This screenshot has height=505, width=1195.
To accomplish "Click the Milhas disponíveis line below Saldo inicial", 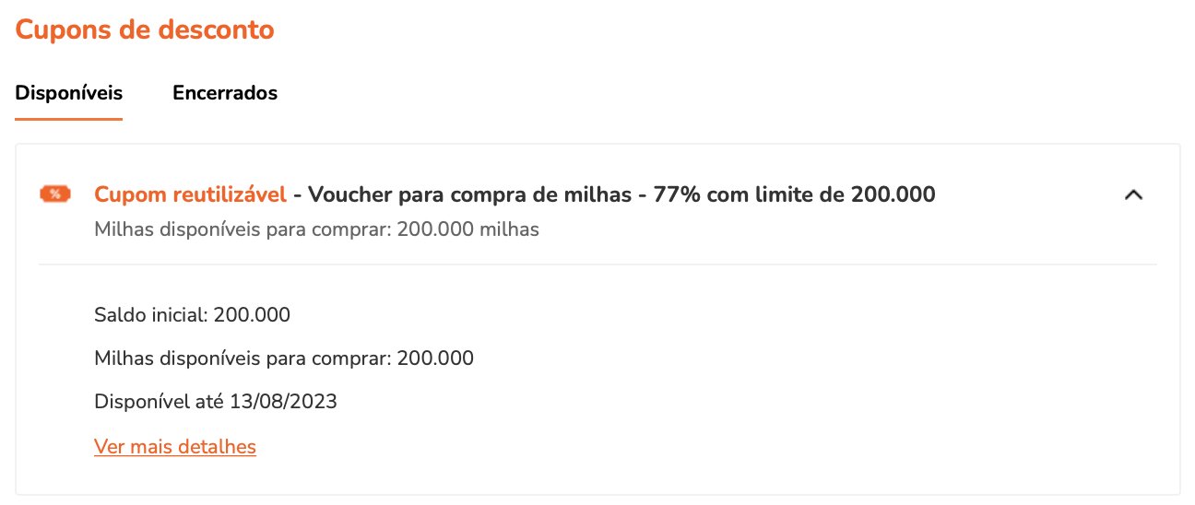I will (284, 358).
